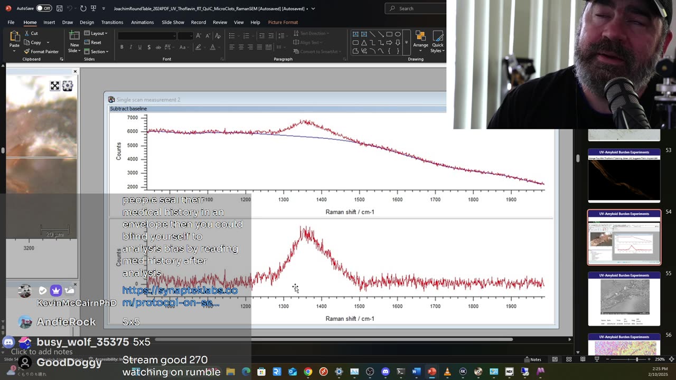The image size is (676, 380).
Task: Undo the last action
Action: [71, 8]
